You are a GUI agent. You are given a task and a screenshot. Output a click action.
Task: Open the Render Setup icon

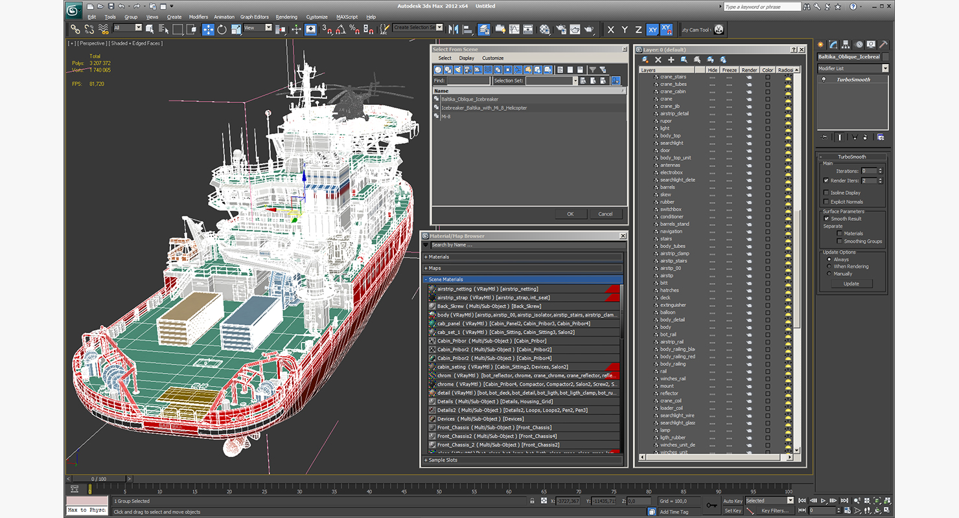(x=560, y=29)
